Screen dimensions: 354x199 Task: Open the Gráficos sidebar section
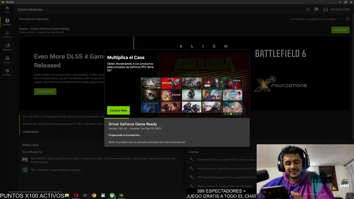[x=7, y=34]
